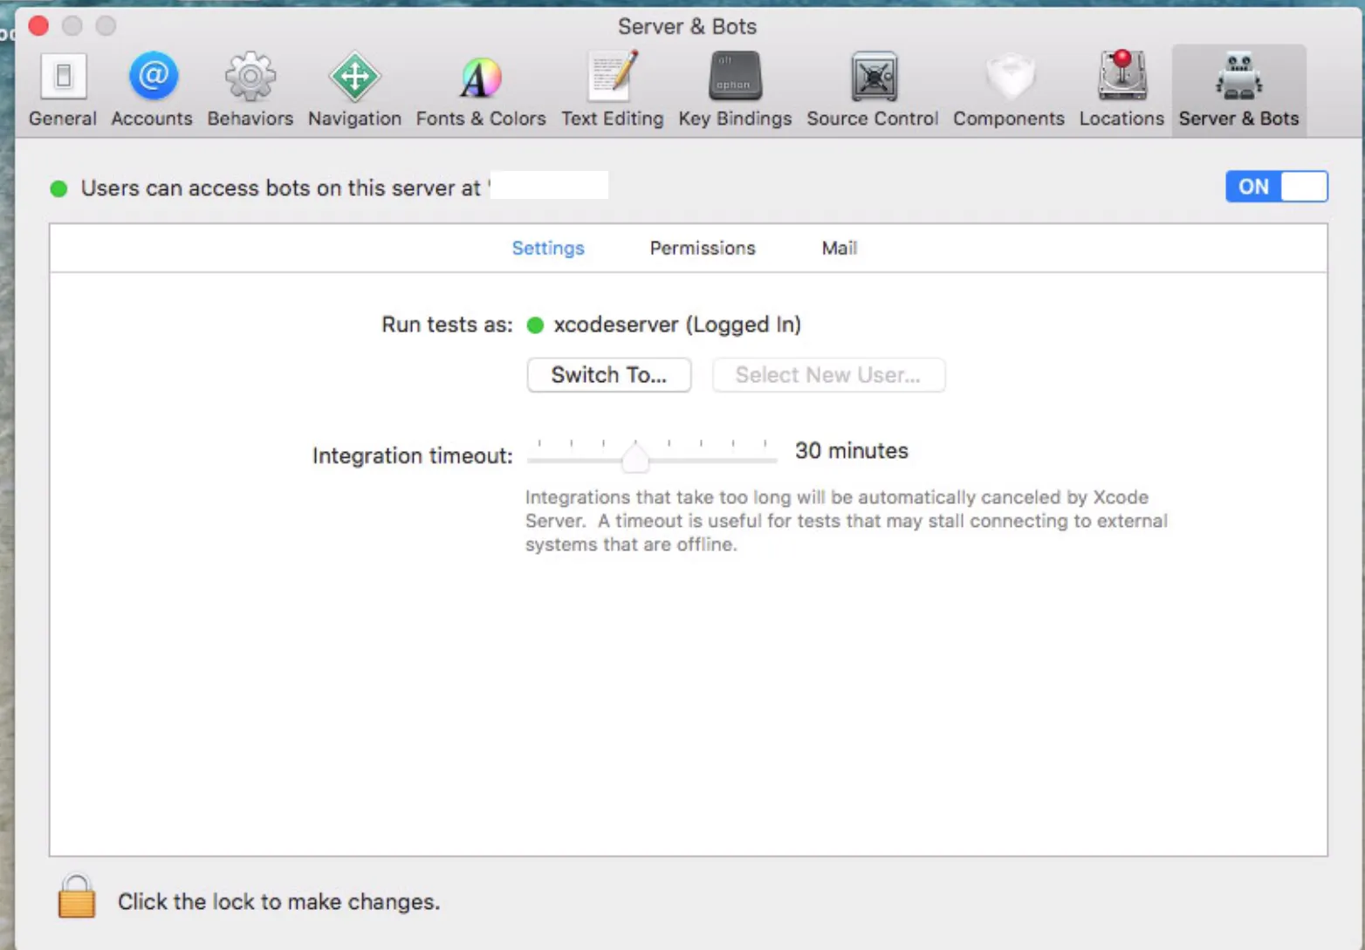Open the Fonts & Colors pane
Screen dimensions: 1365x950
(481, 90)
